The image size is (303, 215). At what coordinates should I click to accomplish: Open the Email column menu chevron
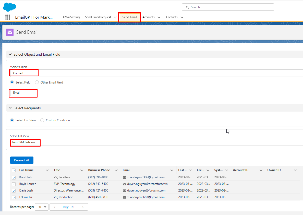coord(172,170)
